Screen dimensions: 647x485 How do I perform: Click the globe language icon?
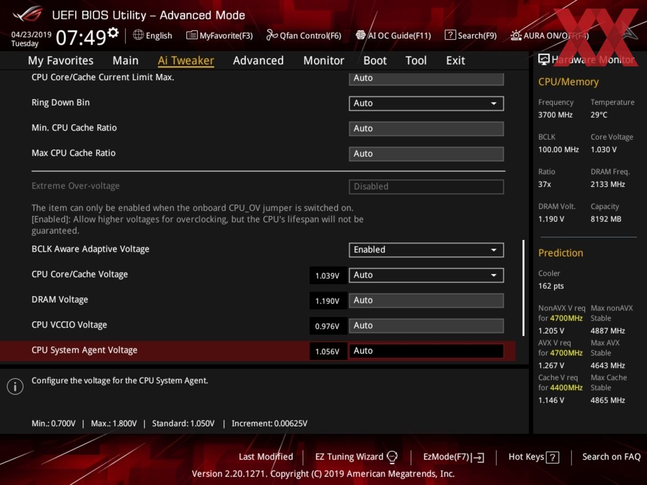(138, 35)
